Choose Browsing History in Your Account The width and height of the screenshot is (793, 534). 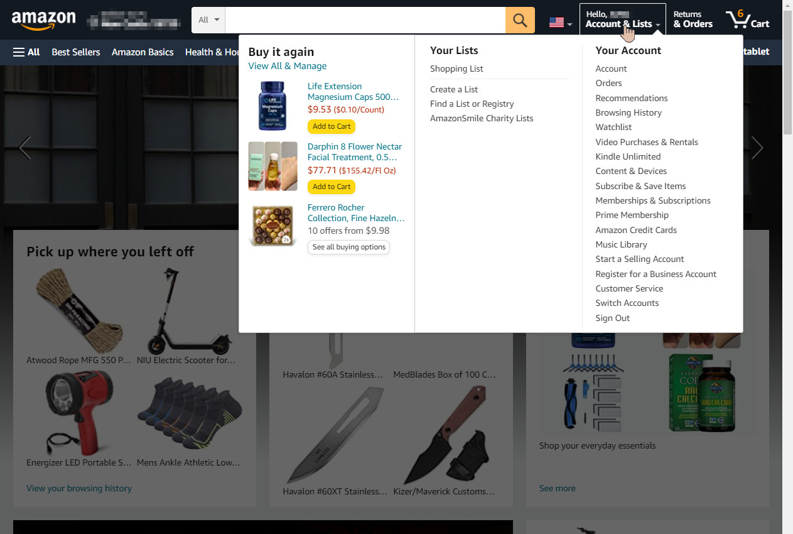click(628, 112)
